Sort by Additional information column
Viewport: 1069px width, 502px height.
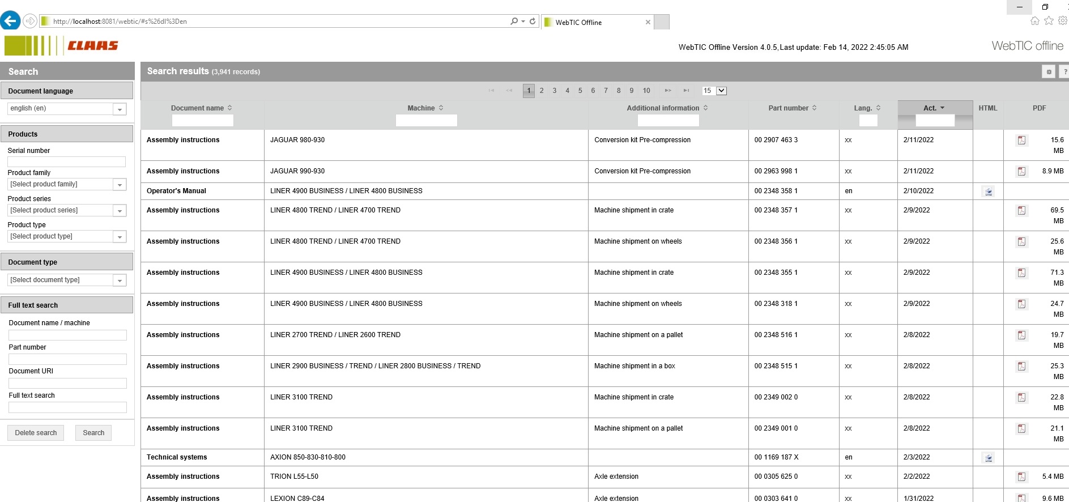[667, 108]
